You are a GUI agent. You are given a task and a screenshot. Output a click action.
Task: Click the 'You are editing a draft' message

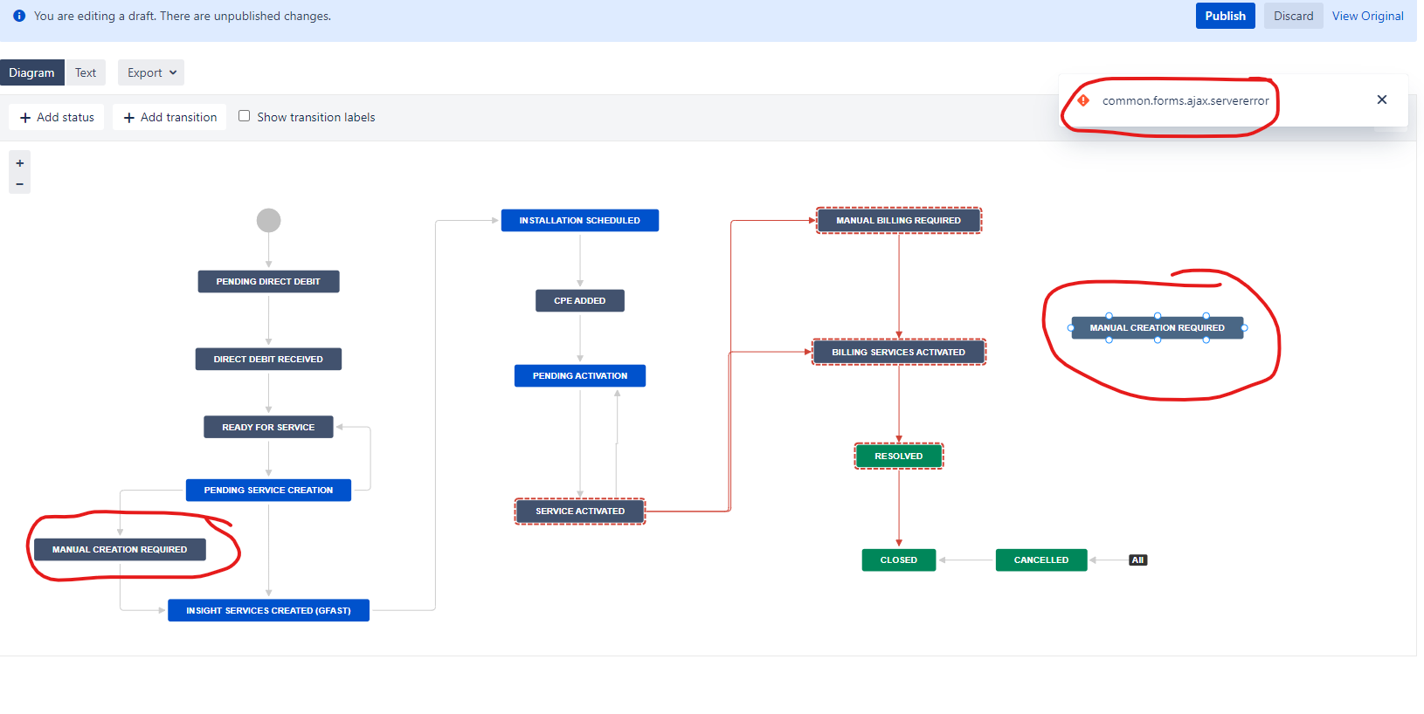(x=183, y=16)
